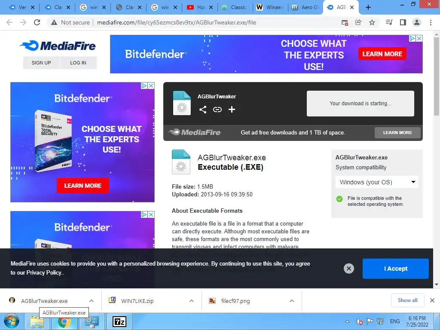Screen dimensions: 440x330
Task: Expand options for AGBlurTweaker.exe download
Action: 92,301
